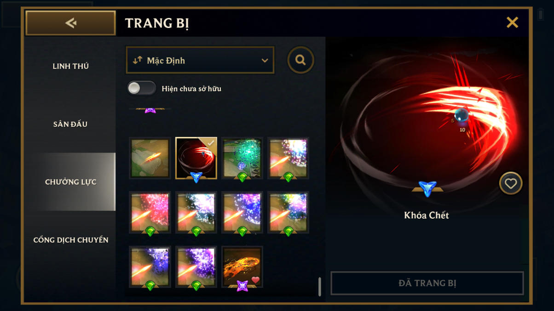Open the Mặc Định sort dropdown
This screenshot has height=311, width=554.
pos(200,60)
